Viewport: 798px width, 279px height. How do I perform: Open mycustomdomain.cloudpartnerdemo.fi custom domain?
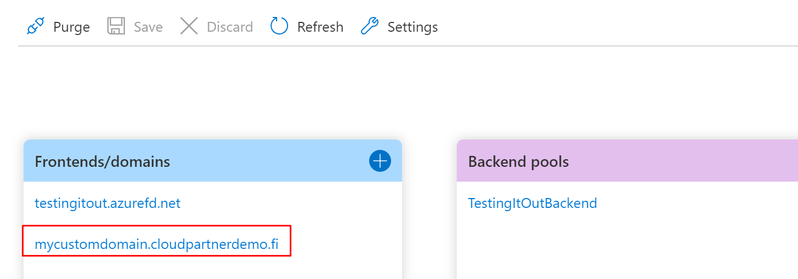click(x=157, y=245)
